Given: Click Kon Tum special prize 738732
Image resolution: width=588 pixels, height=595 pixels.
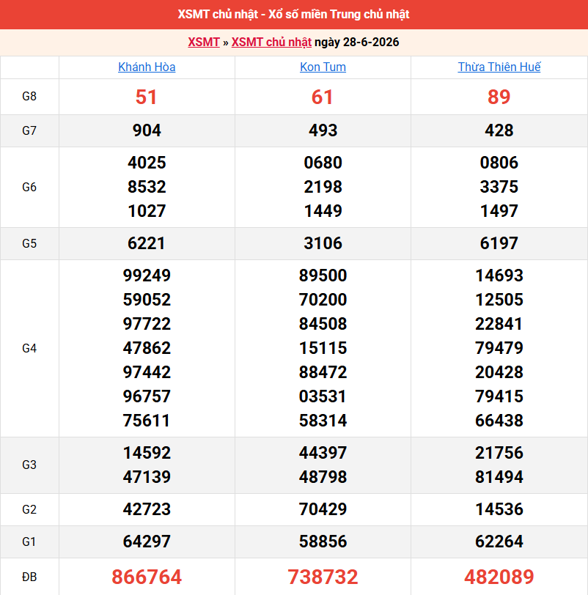Looking at the screenshot, I should point(323,577).
